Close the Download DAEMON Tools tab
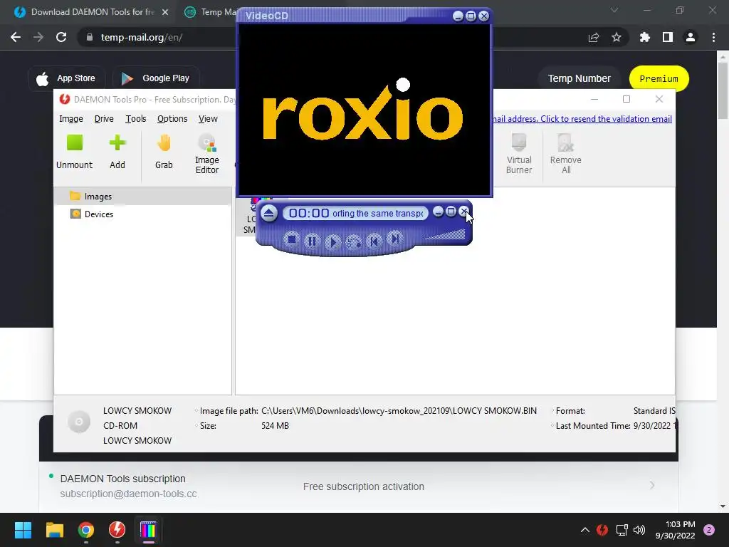 (165, 12)
